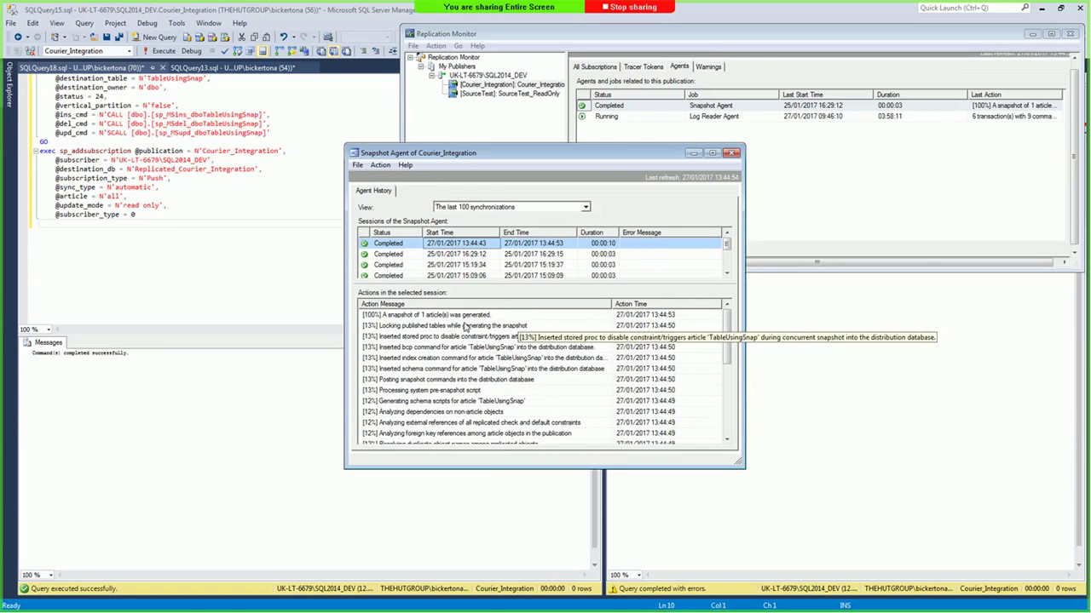
Task: Select session started 25/01/2017 15:19:34
Action: (540, 265)
